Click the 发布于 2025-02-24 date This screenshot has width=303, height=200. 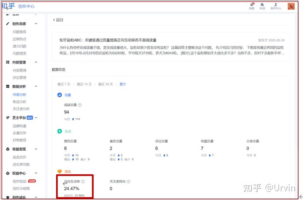point(271,40)
